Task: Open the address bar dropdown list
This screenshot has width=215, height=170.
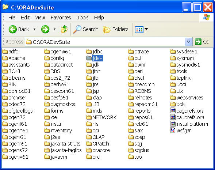Action: [189, 42]
